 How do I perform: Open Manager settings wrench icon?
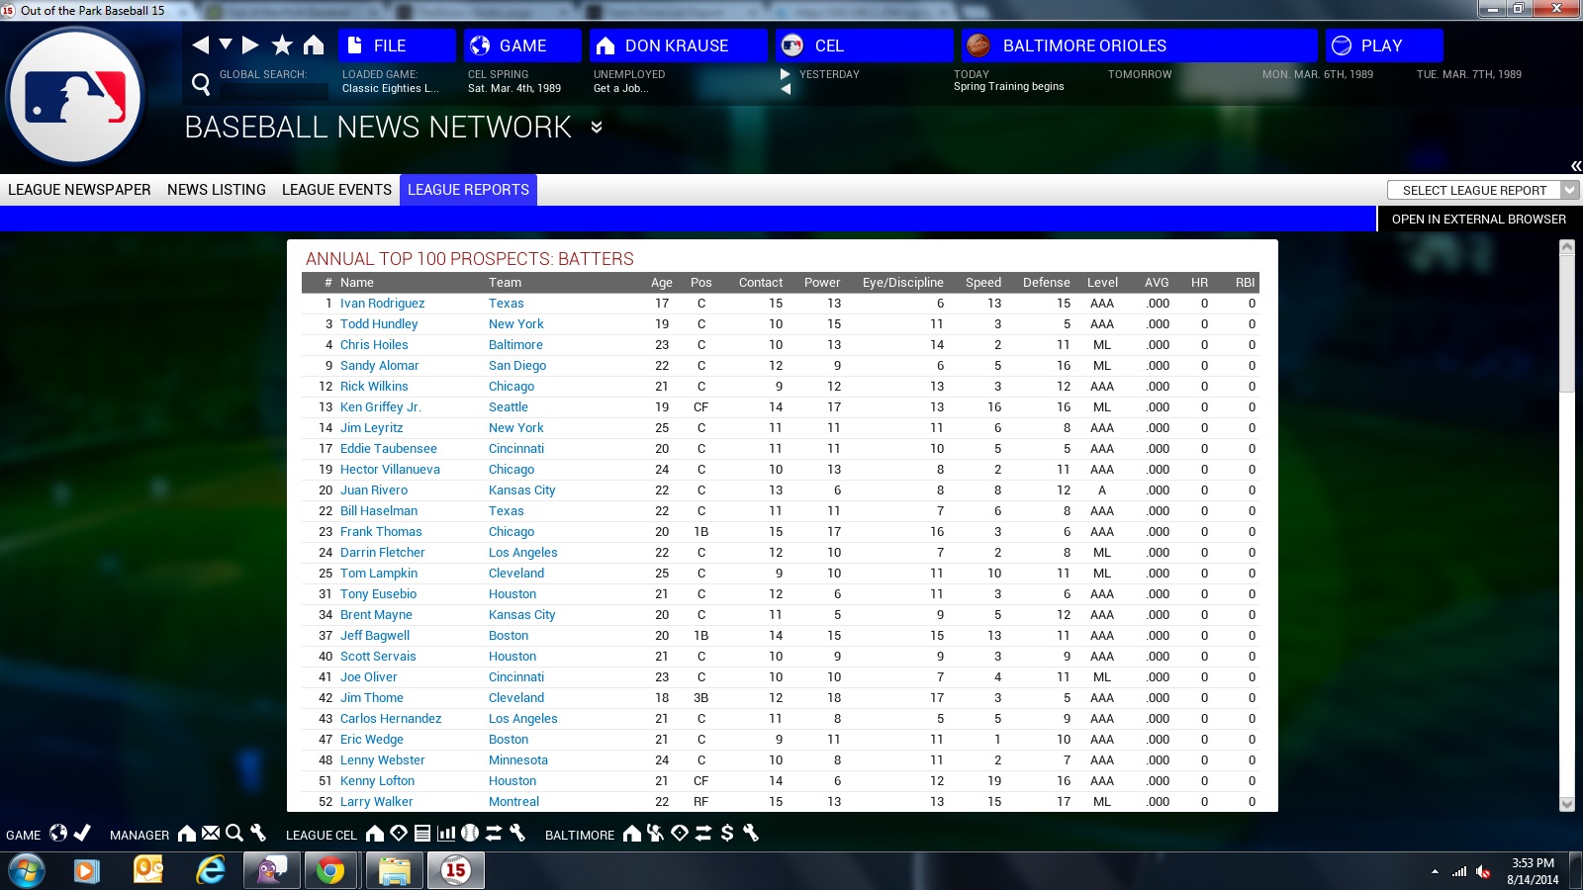[258, 834]
